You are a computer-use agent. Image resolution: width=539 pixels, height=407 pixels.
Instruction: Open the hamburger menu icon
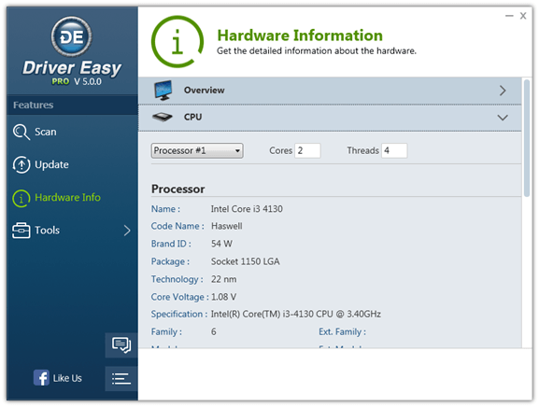tap(121, 378)
